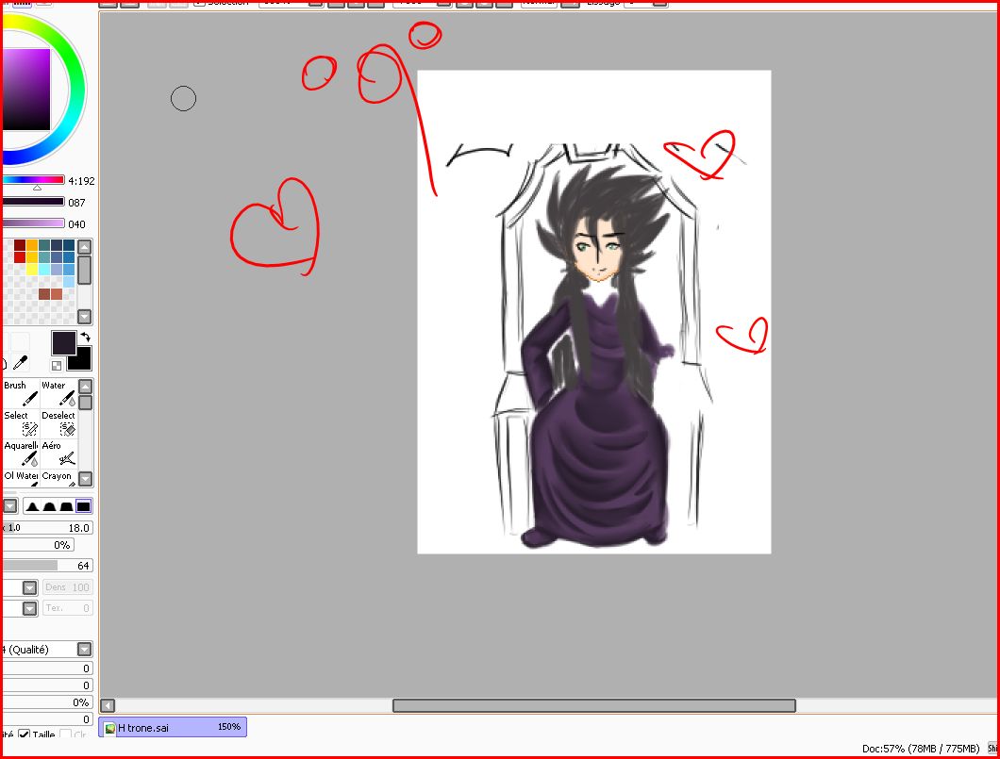This screenshot has height=759, width=1000.
Task: Choose the Deselect eraser tool
Action: coord(58,423)
